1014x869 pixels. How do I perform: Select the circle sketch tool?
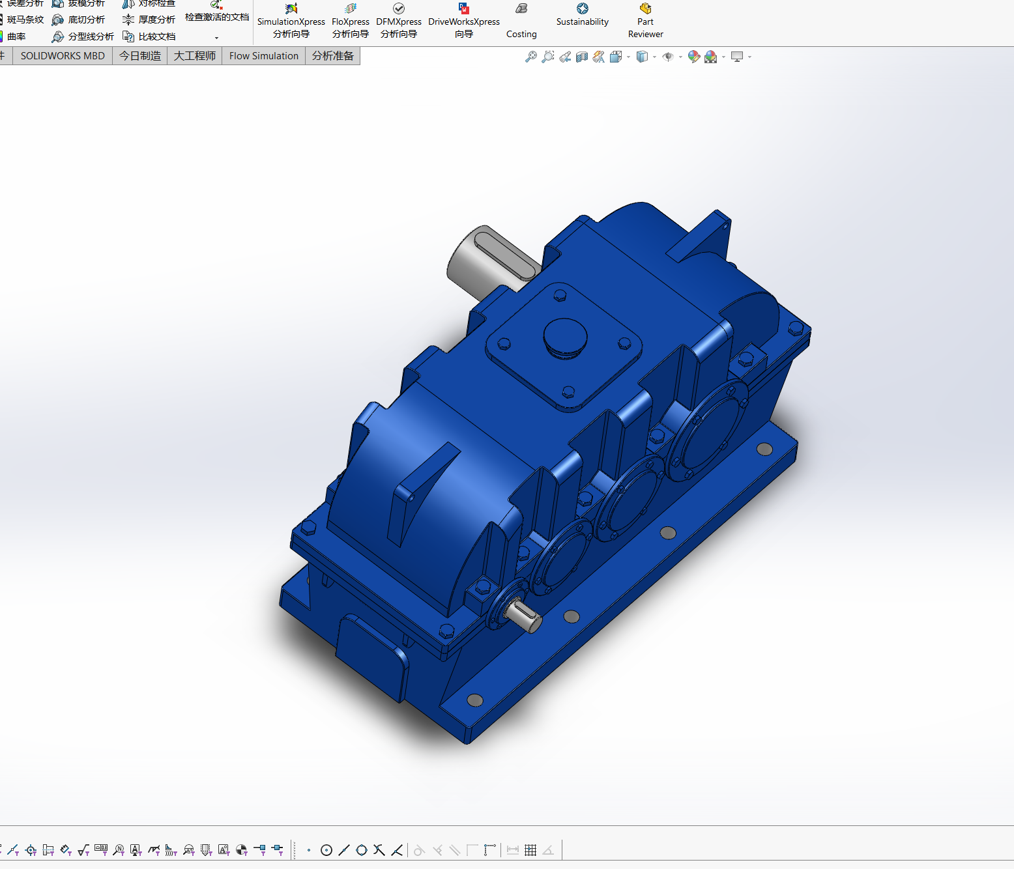[326, 850]
